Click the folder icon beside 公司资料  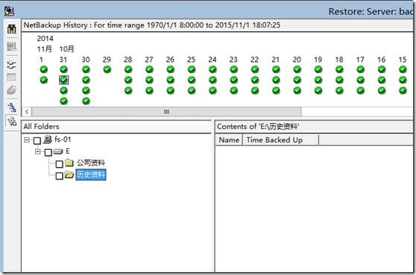(69, 162)
